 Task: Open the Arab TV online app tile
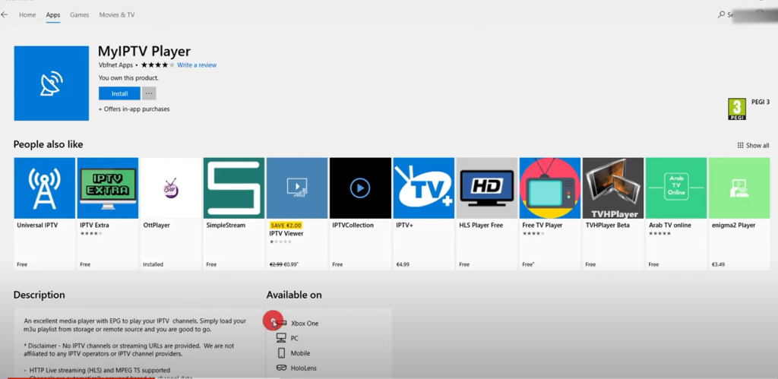(676, 214)
